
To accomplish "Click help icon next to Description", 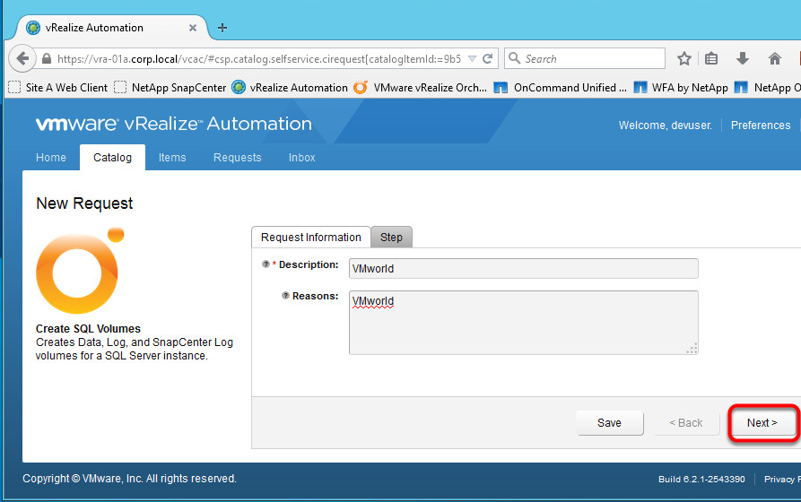I will tap(266, 264).
